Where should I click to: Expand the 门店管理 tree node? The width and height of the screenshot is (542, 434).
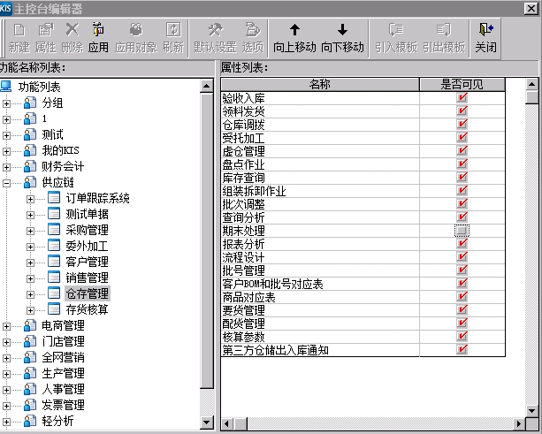(x=6, y=342)
